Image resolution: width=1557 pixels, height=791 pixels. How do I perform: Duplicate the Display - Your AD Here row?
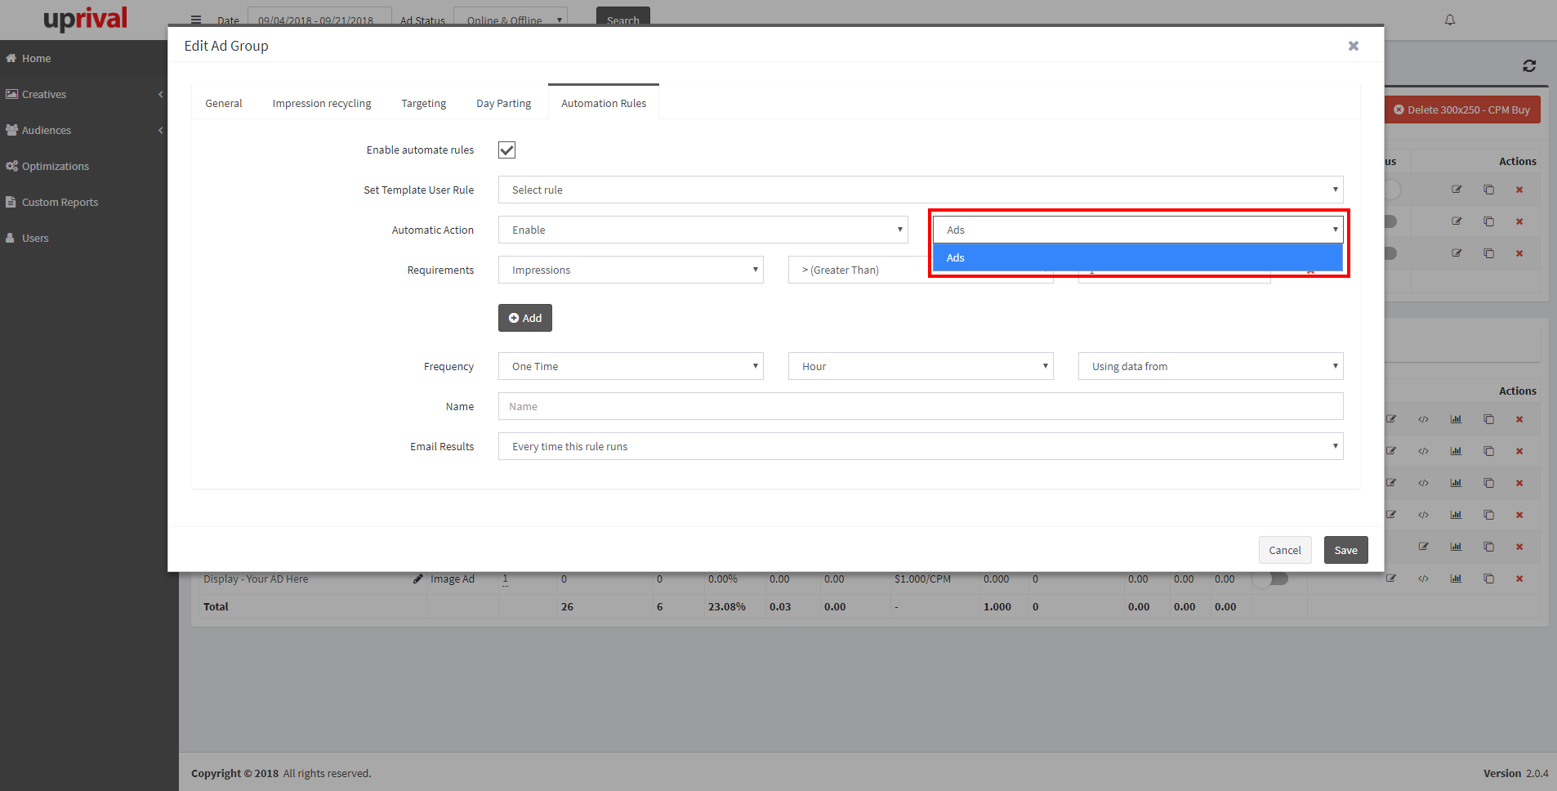pyautogui.click(x=1488, y=579)
